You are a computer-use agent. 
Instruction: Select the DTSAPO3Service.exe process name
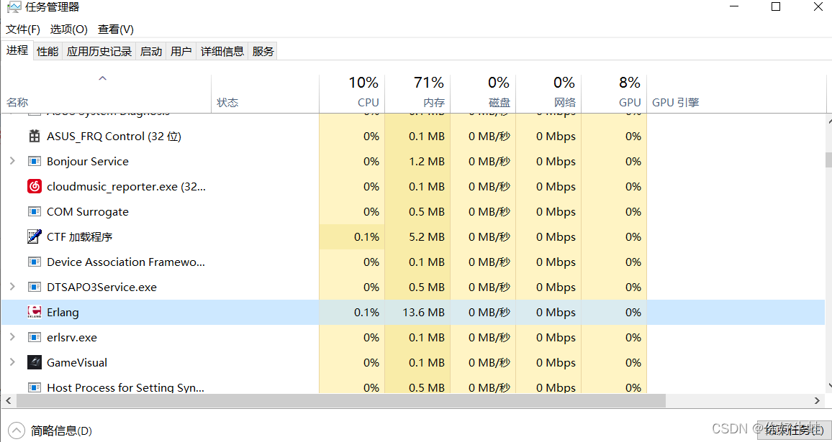click(x=102, y=287)
